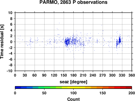Click the plot title "PARMO, 2863 P observations"
The width and height of the screenshot is (135, 101).
(73, 2)
